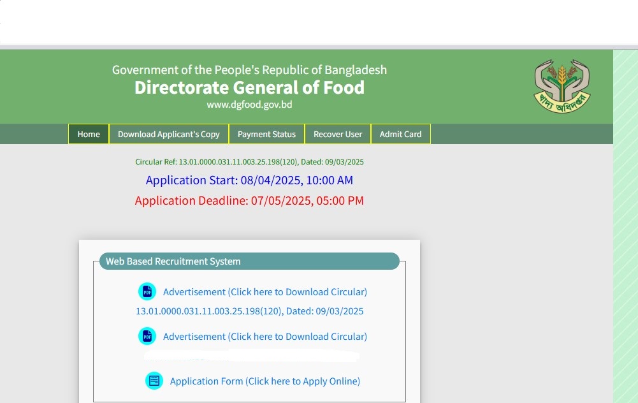Select Recover User in navigation bar
This screenshot has width=638, height=403.
click(x=338, y=134)
